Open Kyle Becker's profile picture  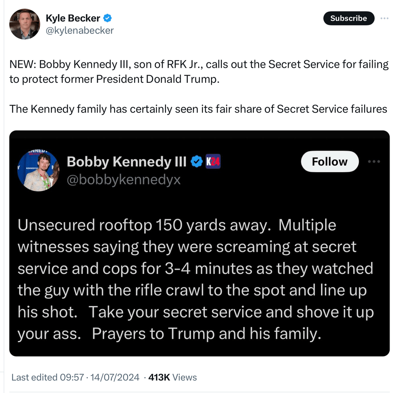tap(25, 24)
